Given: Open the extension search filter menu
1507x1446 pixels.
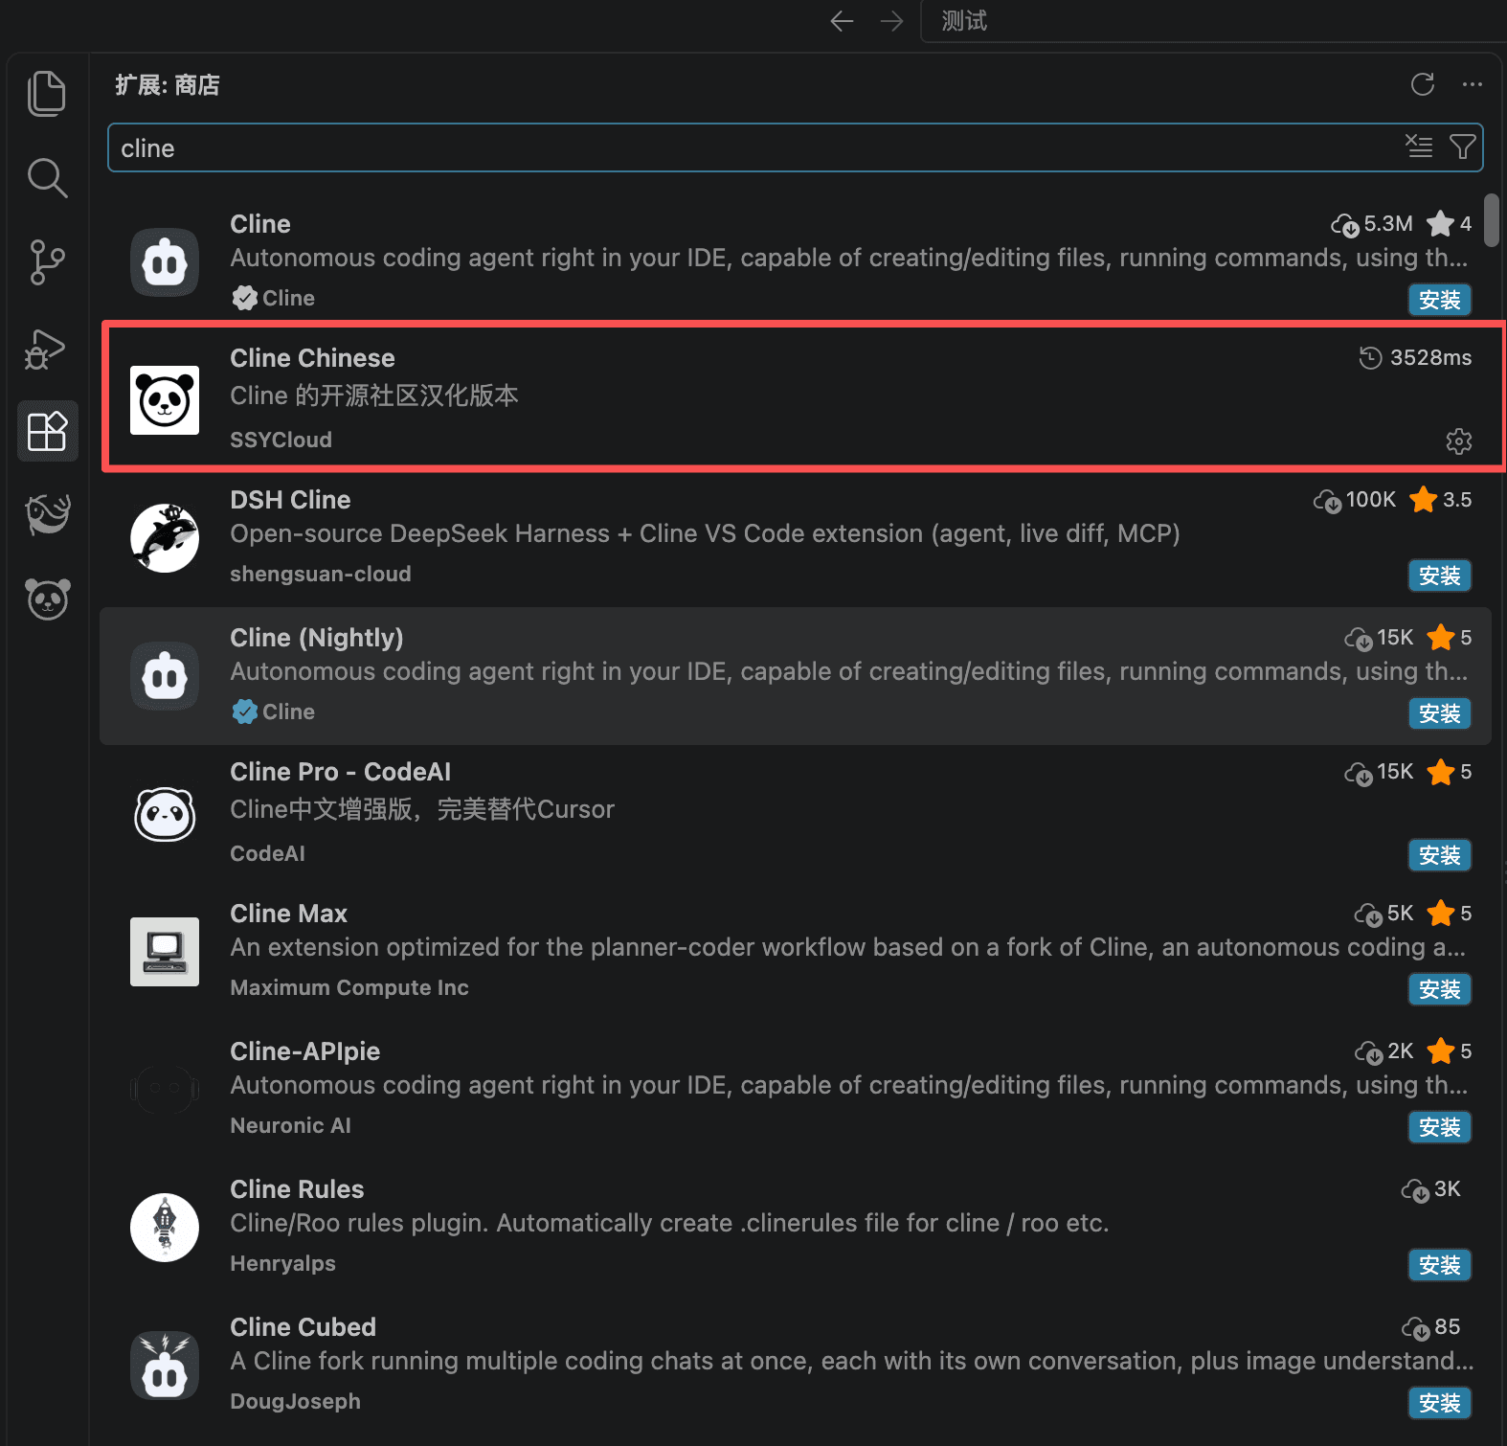Looking at the screenshot, I should pos(1462,147).
